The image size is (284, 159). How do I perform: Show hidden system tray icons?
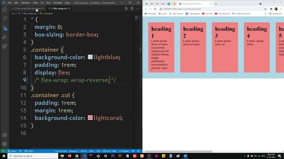(245, 156)
